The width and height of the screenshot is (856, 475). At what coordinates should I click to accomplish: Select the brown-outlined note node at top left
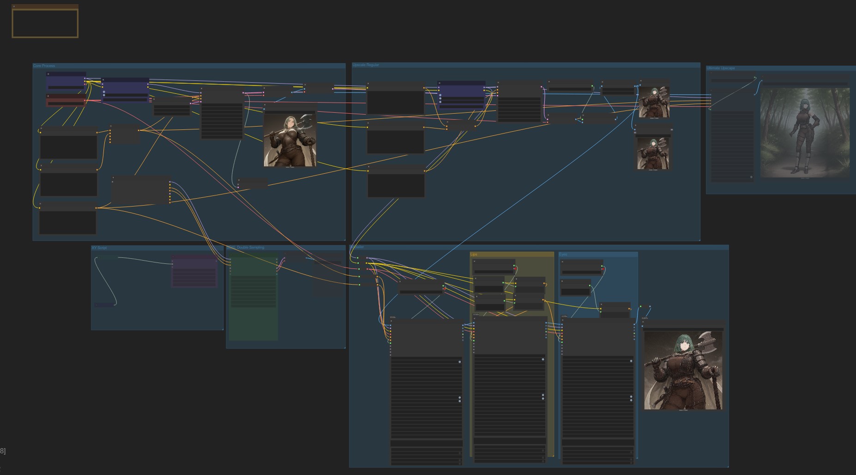tap(45, 21)
